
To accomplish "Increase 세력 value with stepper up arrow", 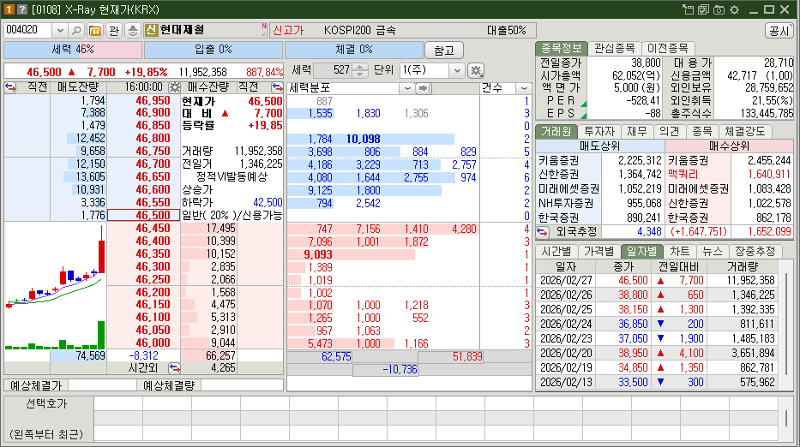I will click(360, 67).
